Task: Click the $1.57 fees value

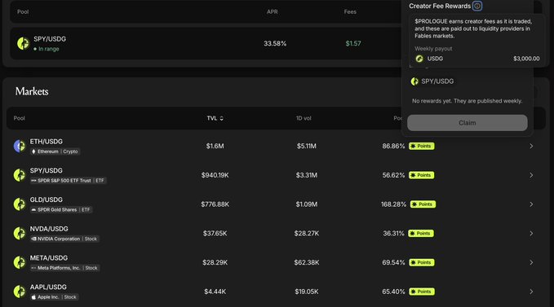Action: [353, 44]
